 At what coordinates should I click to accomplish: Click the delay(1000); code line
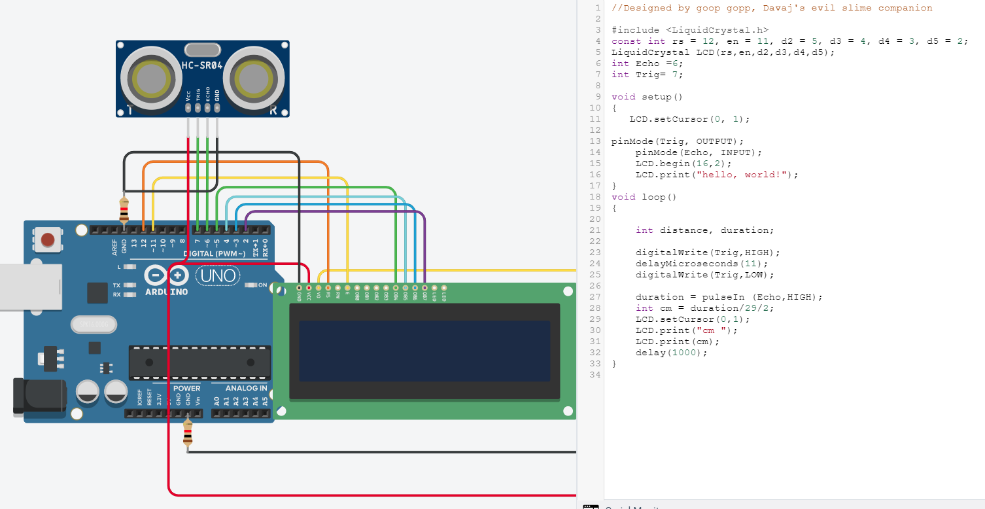[x=671, y=353]
